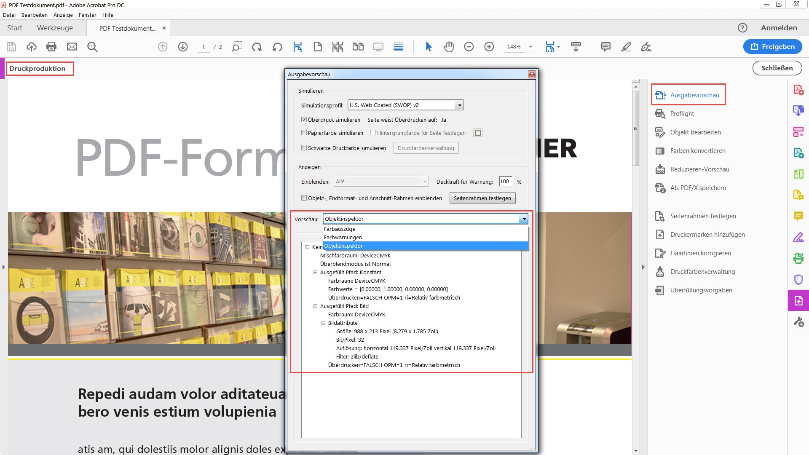Collapse the Ausgefüllt Pfad: Bild node
This screenshot has width=809, height=455.
(315, 306)
